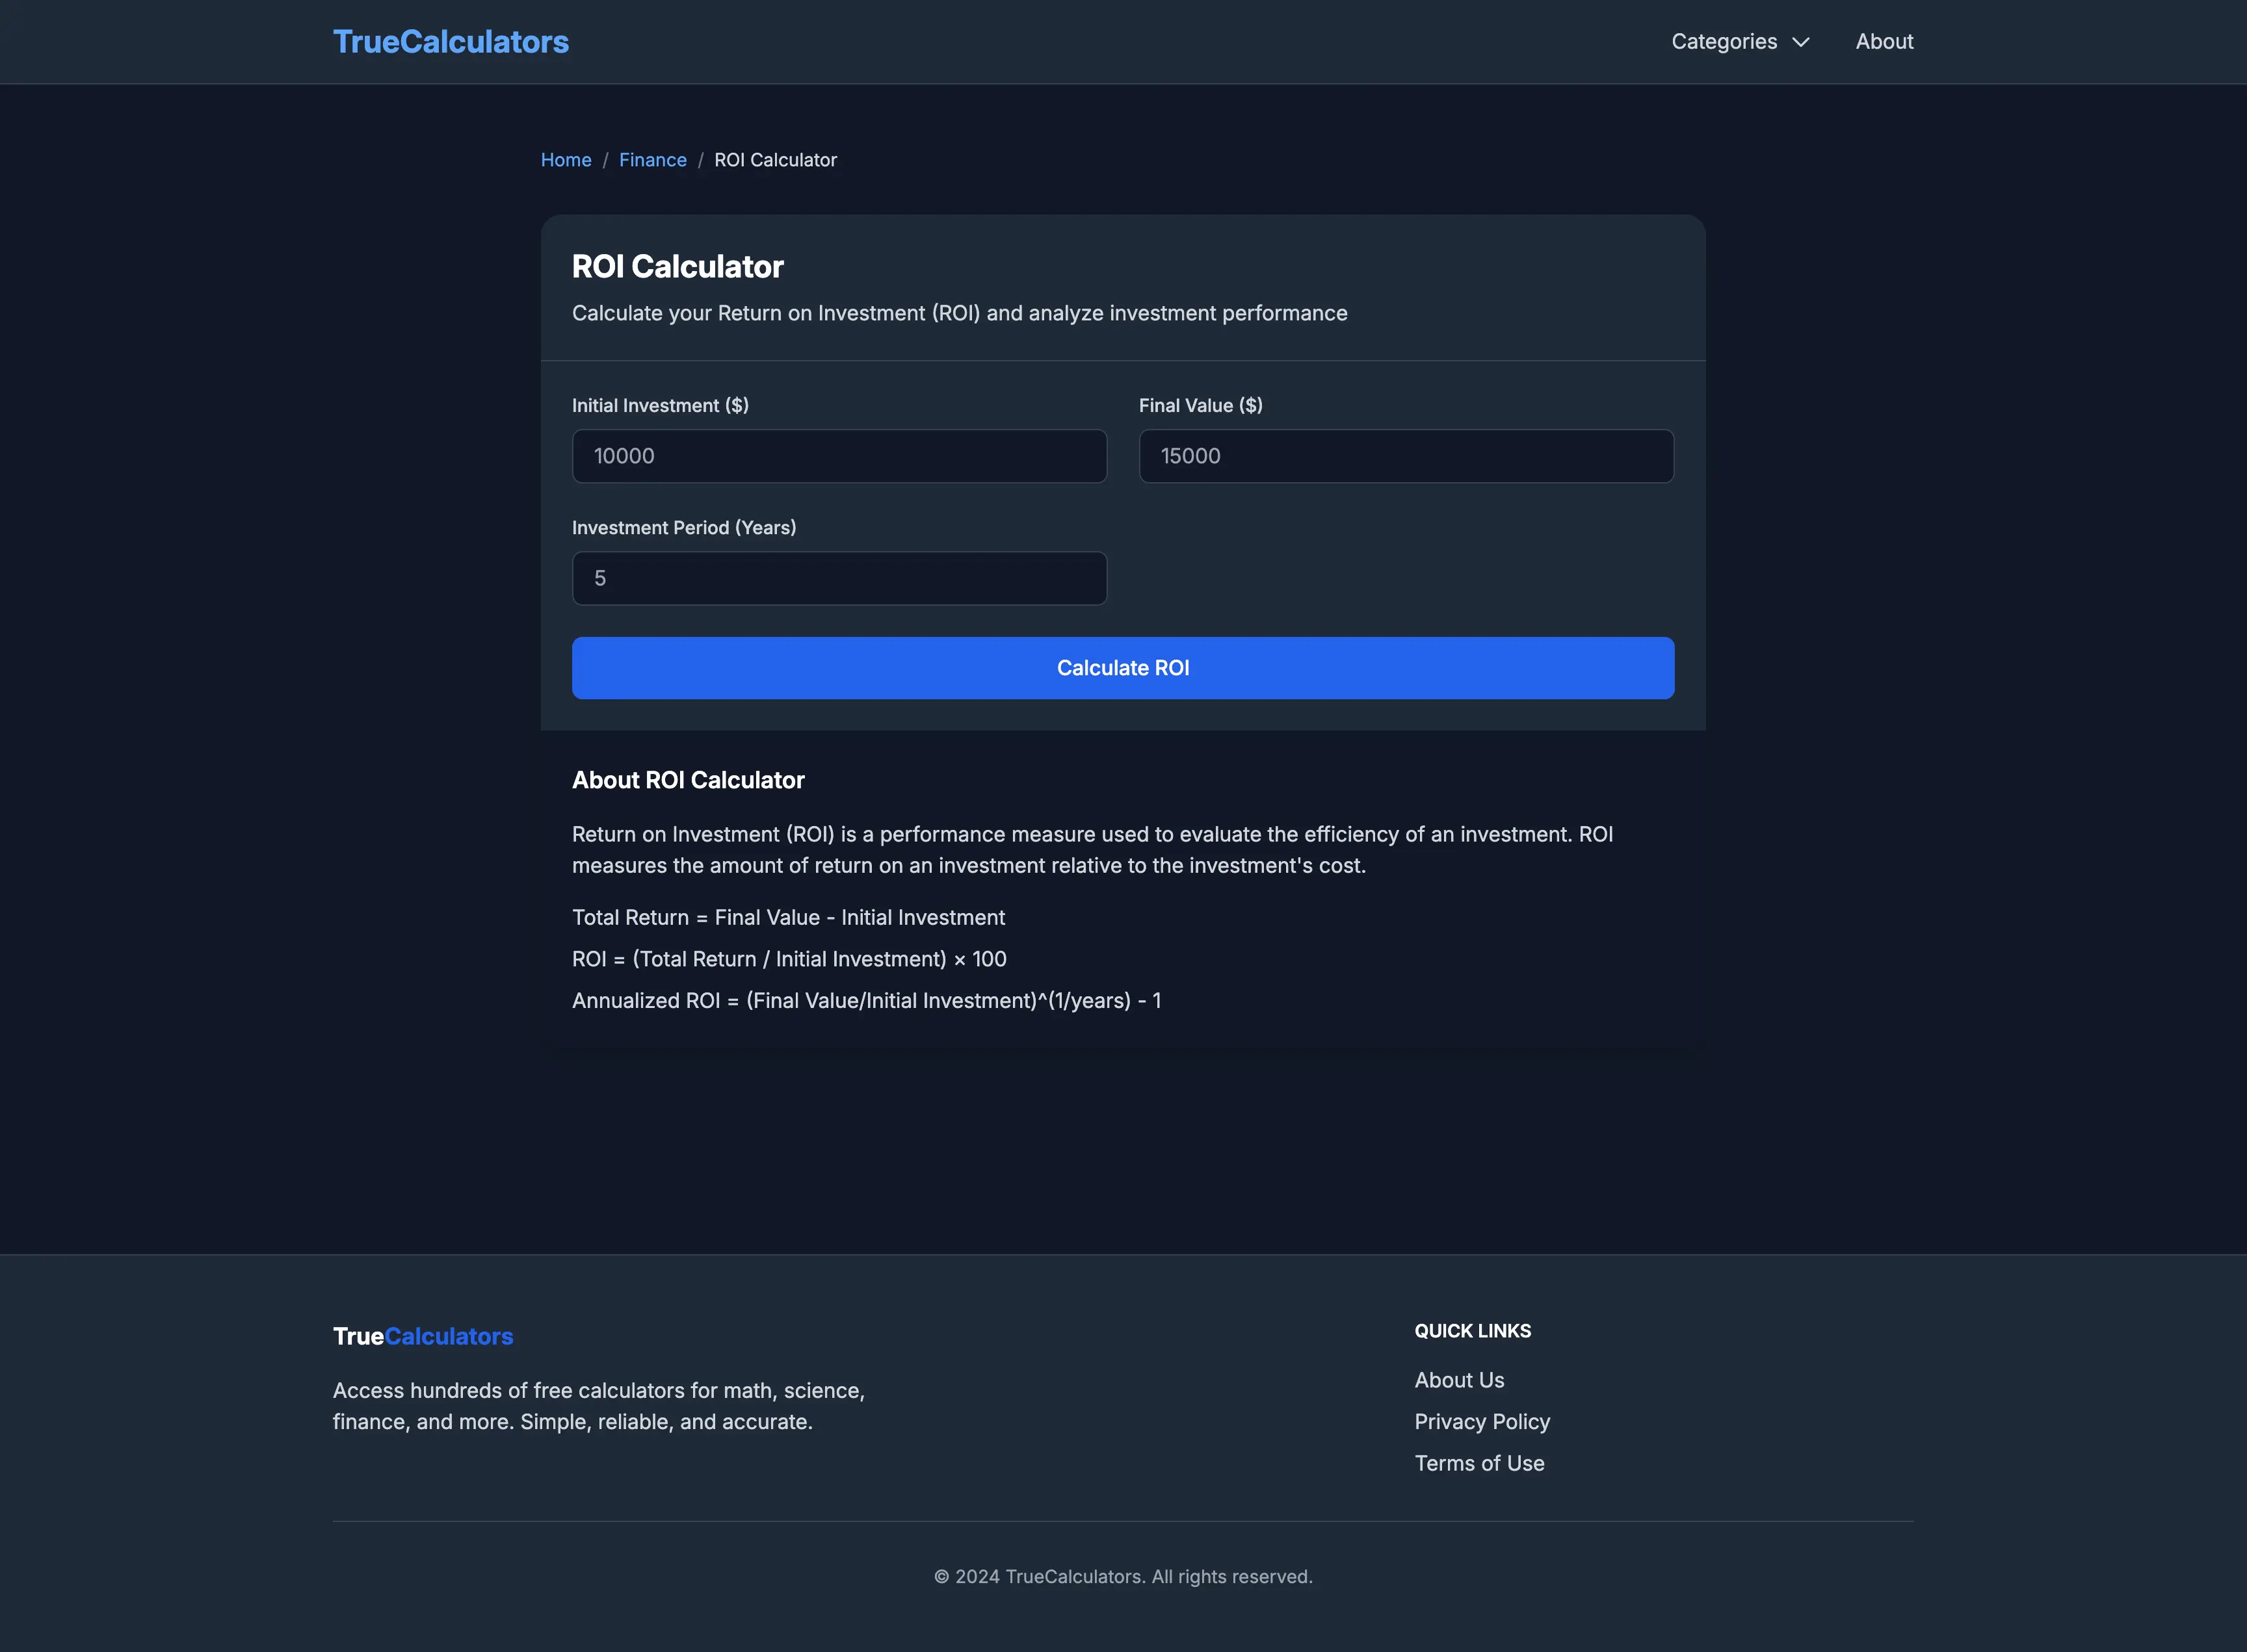Open the Finance category from the breadcrumb

(652, 159)
